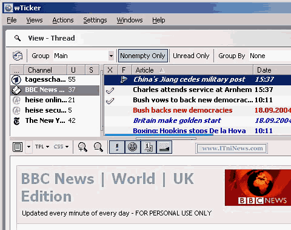The image size is (291, 230).
Task: Select article Boxing: Hopkins stops De la Hoya
Action: pos(198,131)
